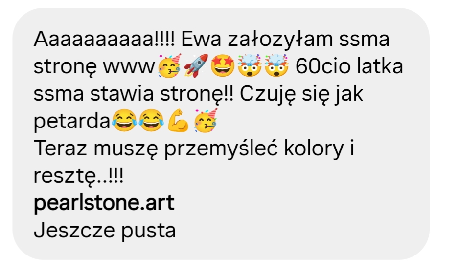Screen dimensions: 459x276
Task: Click the word 'petarda'
Action: click(x=72, y=121)
